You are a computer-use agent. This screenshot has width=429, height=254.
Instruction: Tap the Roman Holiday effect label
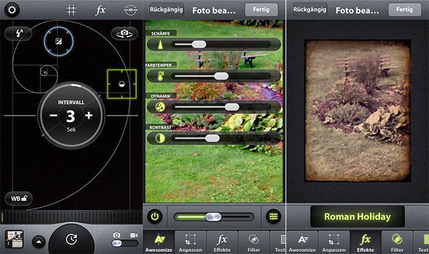357,217
